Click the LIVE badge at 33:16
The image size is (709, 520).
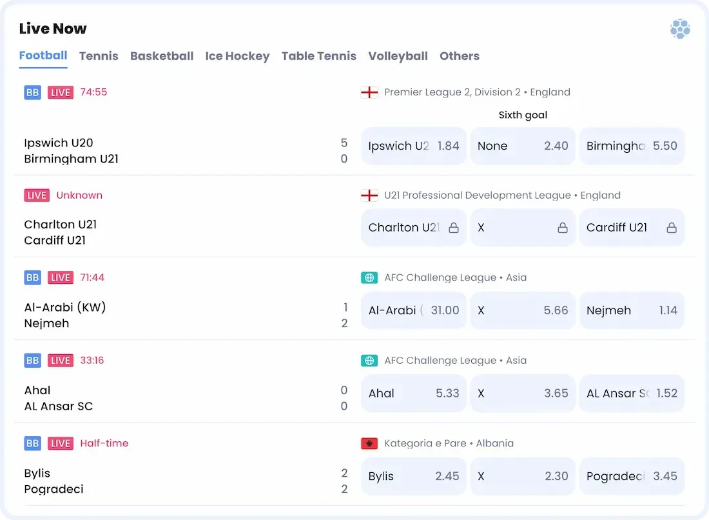[61, 360]
